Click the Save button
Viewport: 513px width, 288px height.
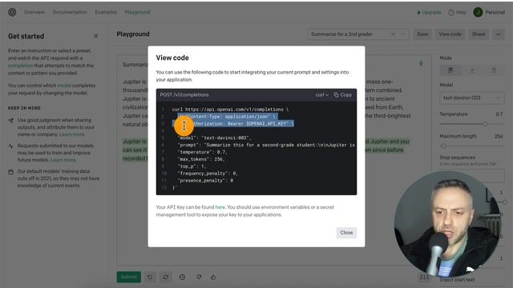click(x=422, y=34)
